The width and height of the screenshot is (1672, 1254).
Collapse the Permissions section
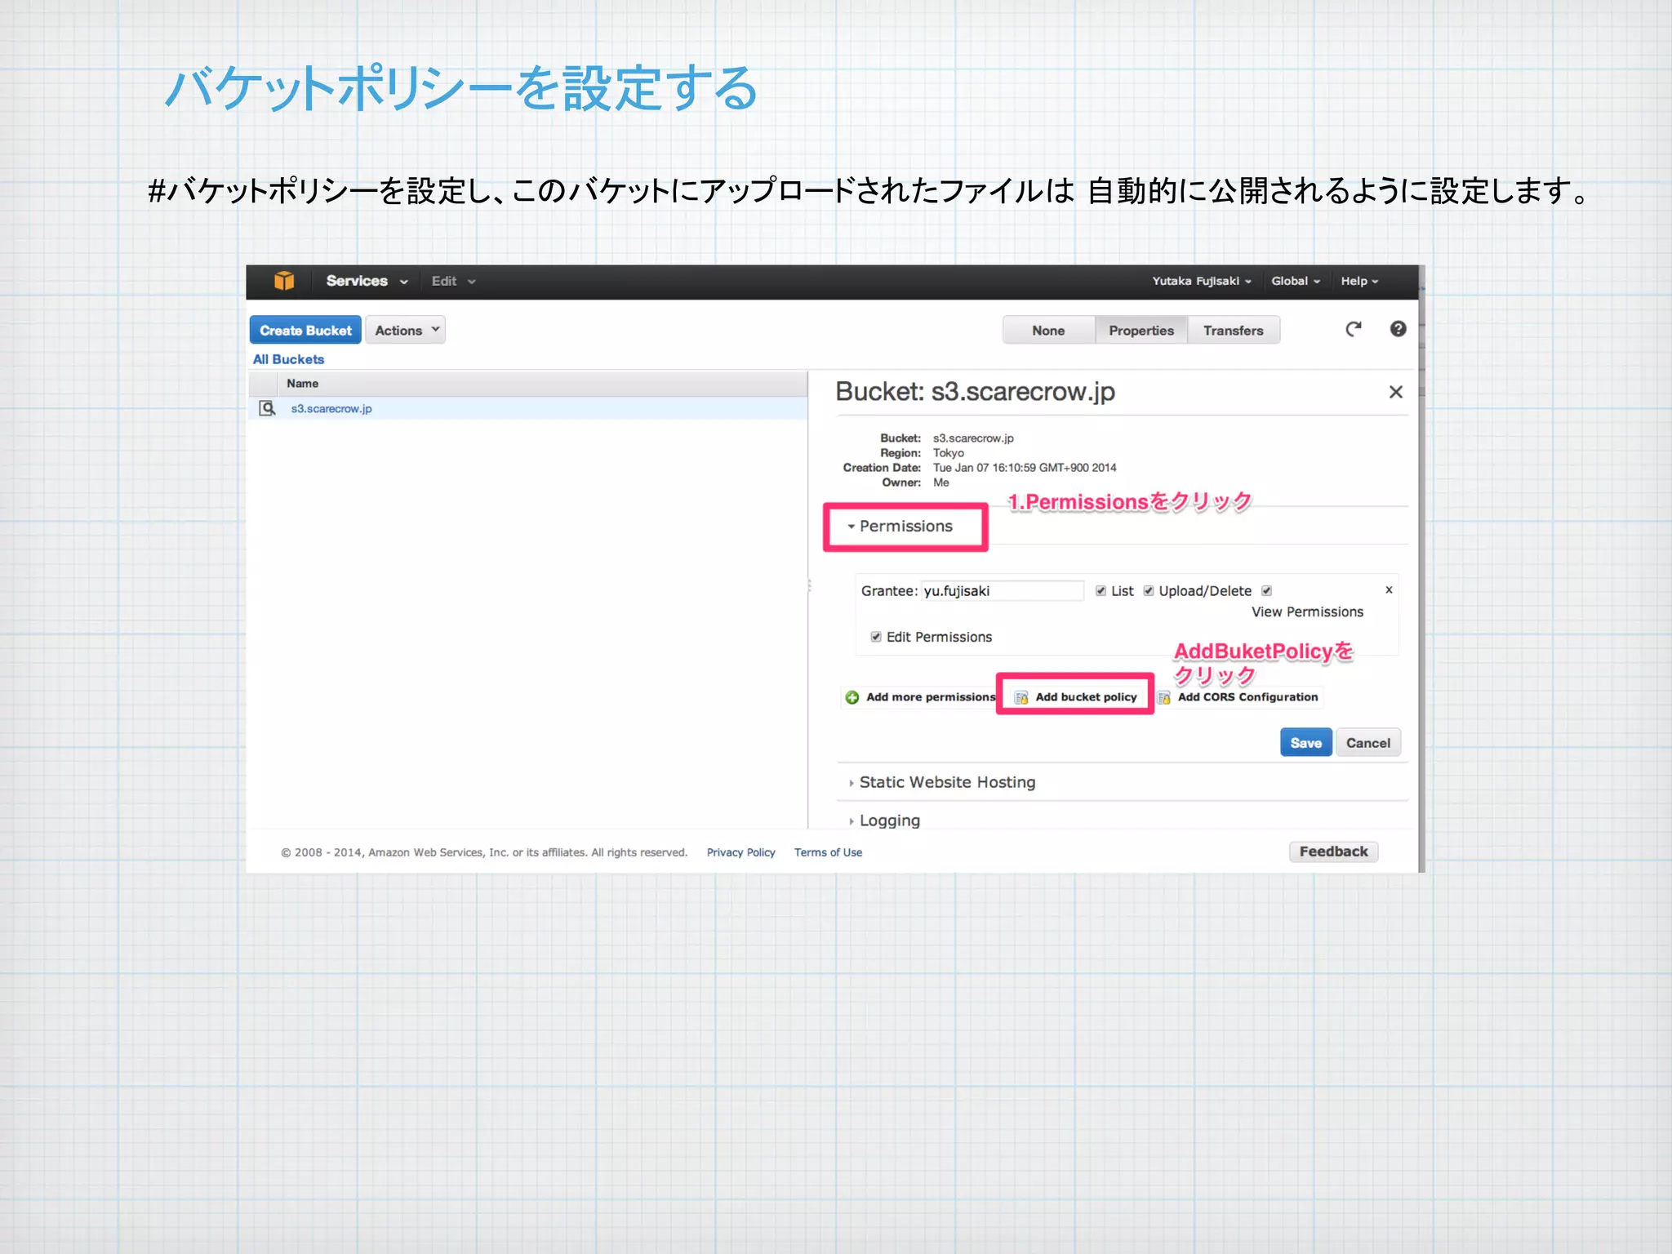point(900,527)
